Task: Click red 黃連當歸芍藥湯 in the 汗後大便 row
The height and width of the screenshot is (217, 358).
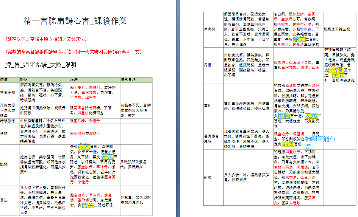Action: click(87, 108)
